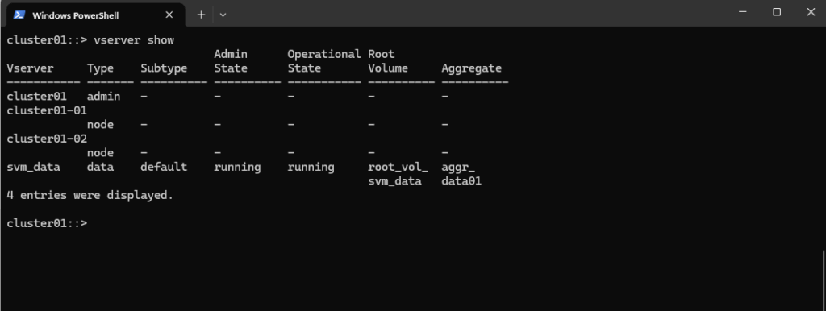Click the Admin State 'running' value
The image size is (826, 311).
tap(237, 167)
